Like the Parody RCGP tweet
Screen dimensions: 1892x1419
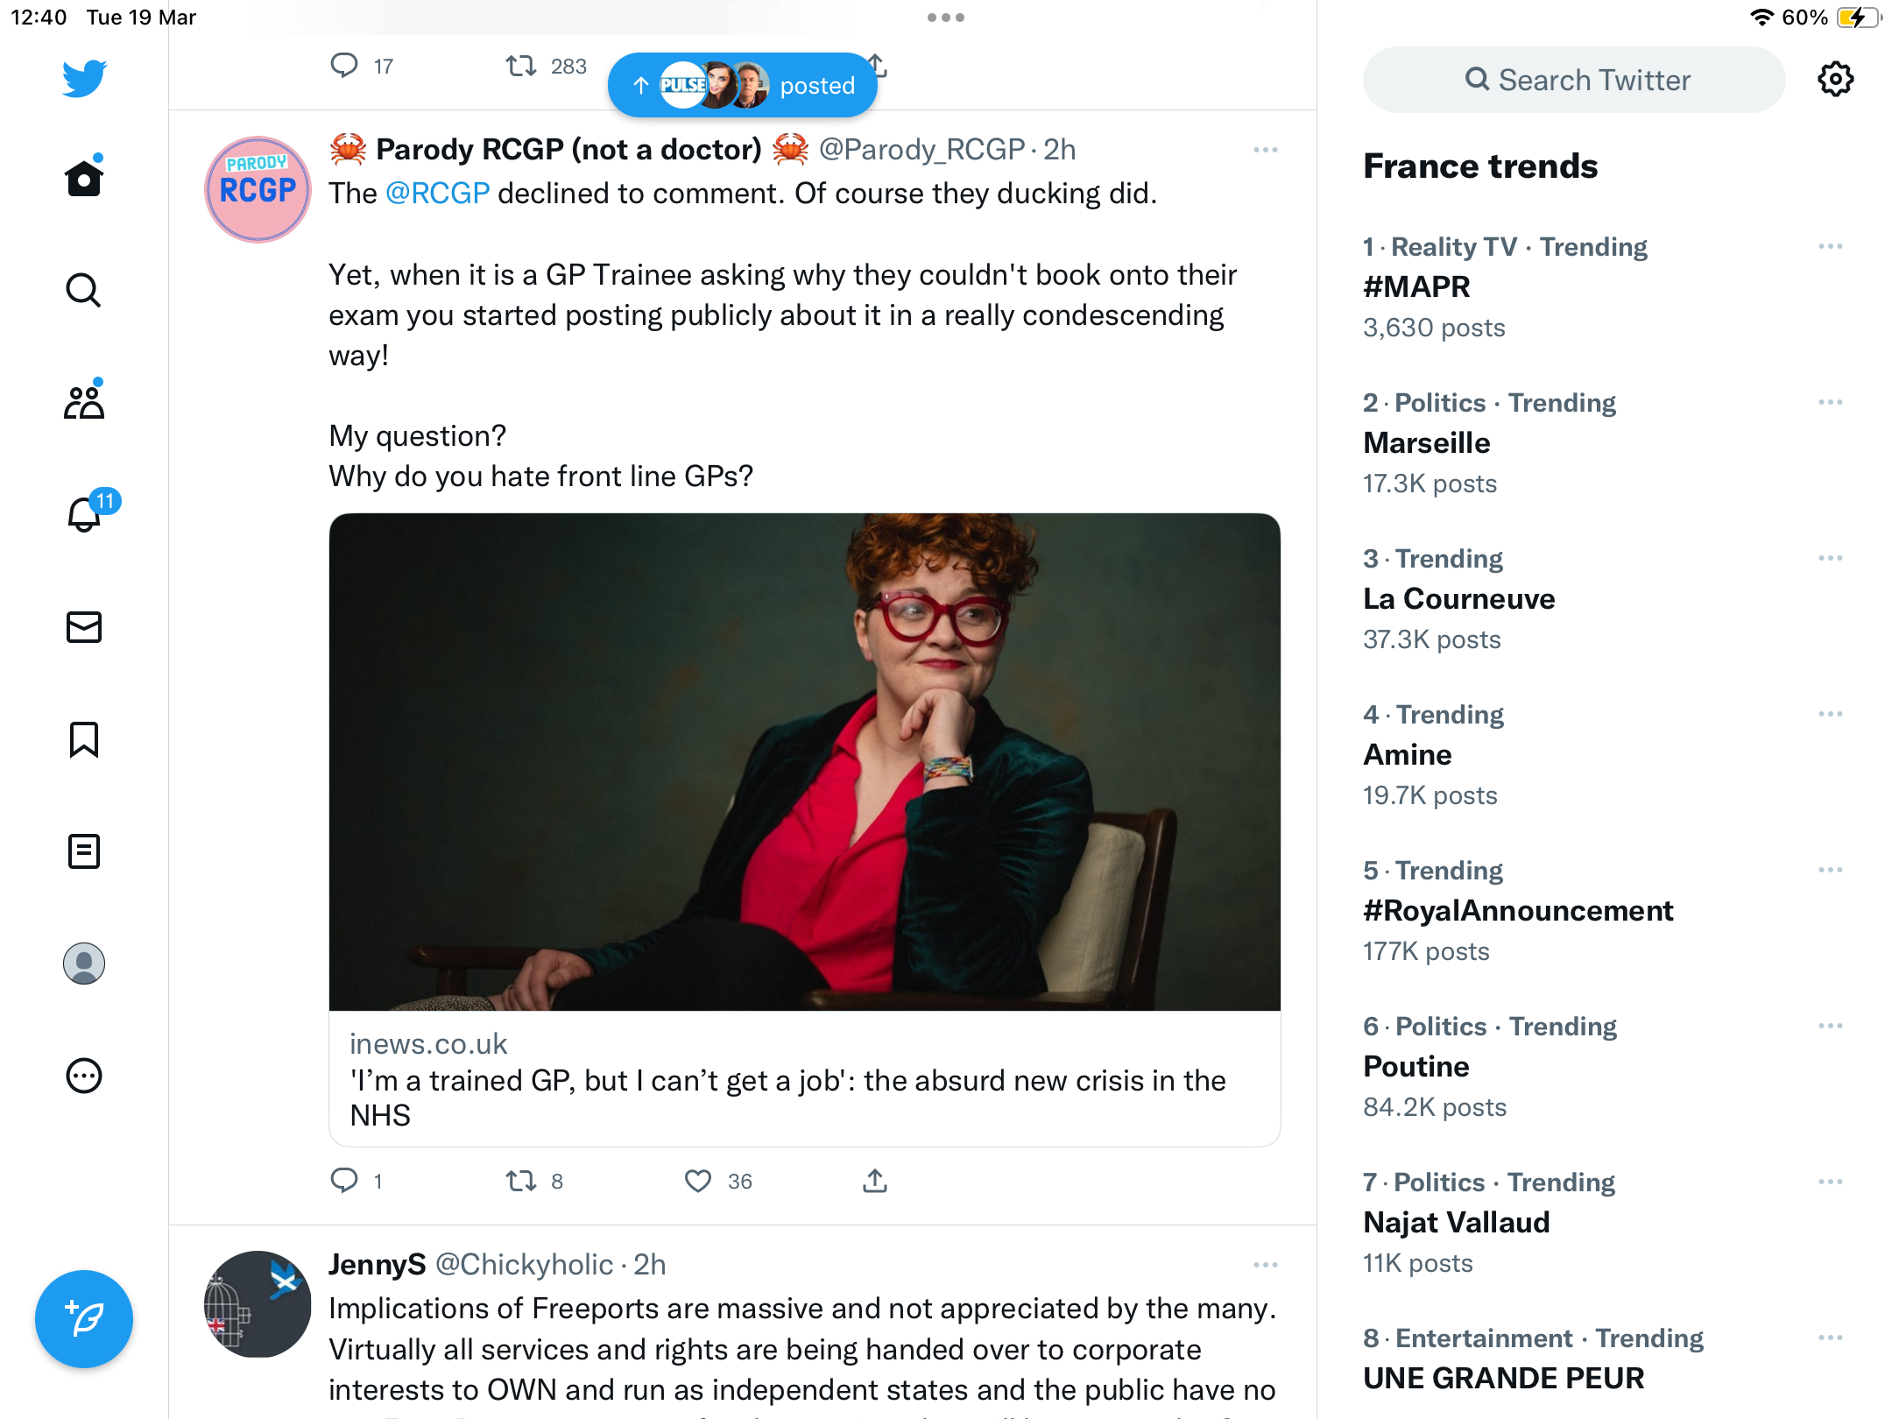698,1181
